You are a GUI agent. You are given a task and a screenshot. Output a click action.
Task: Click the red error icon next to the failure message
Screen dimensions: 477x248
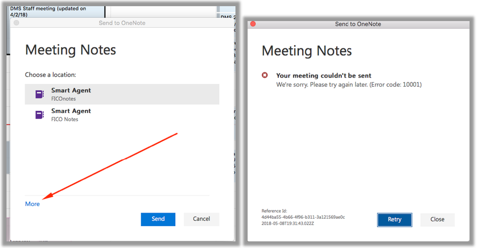265,75
